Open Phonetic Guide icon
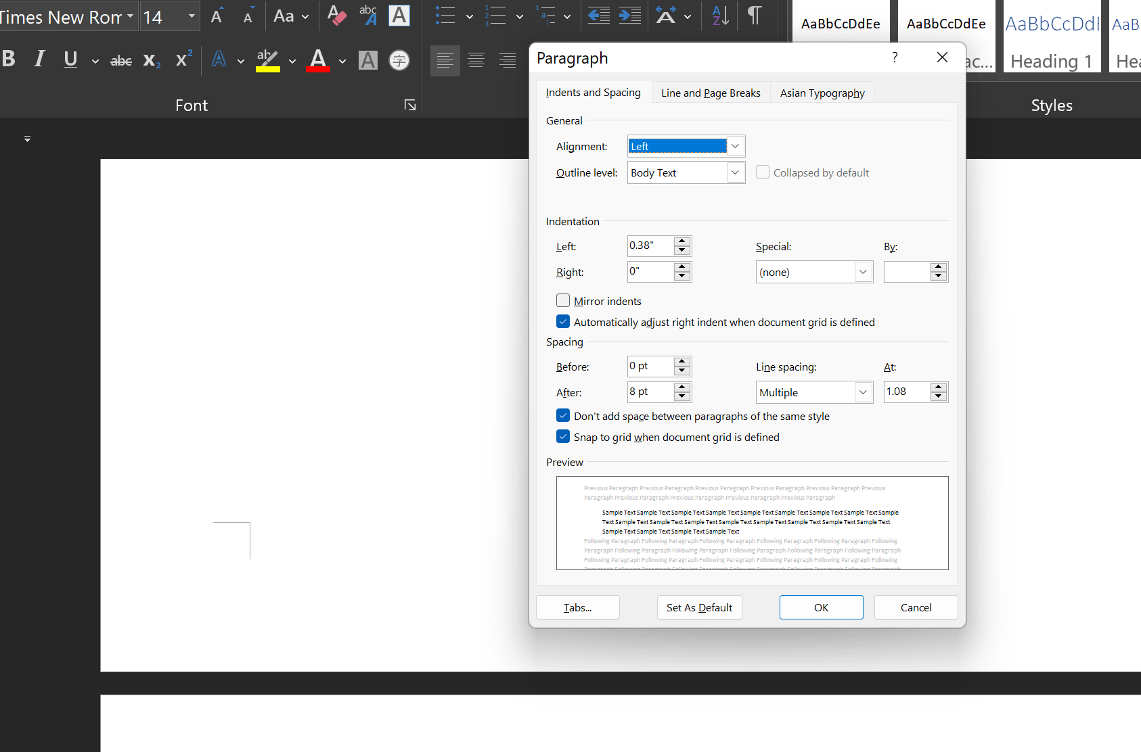Viewport: 1141px width, 752px height. pyautogui.click(x=368, y=16)
